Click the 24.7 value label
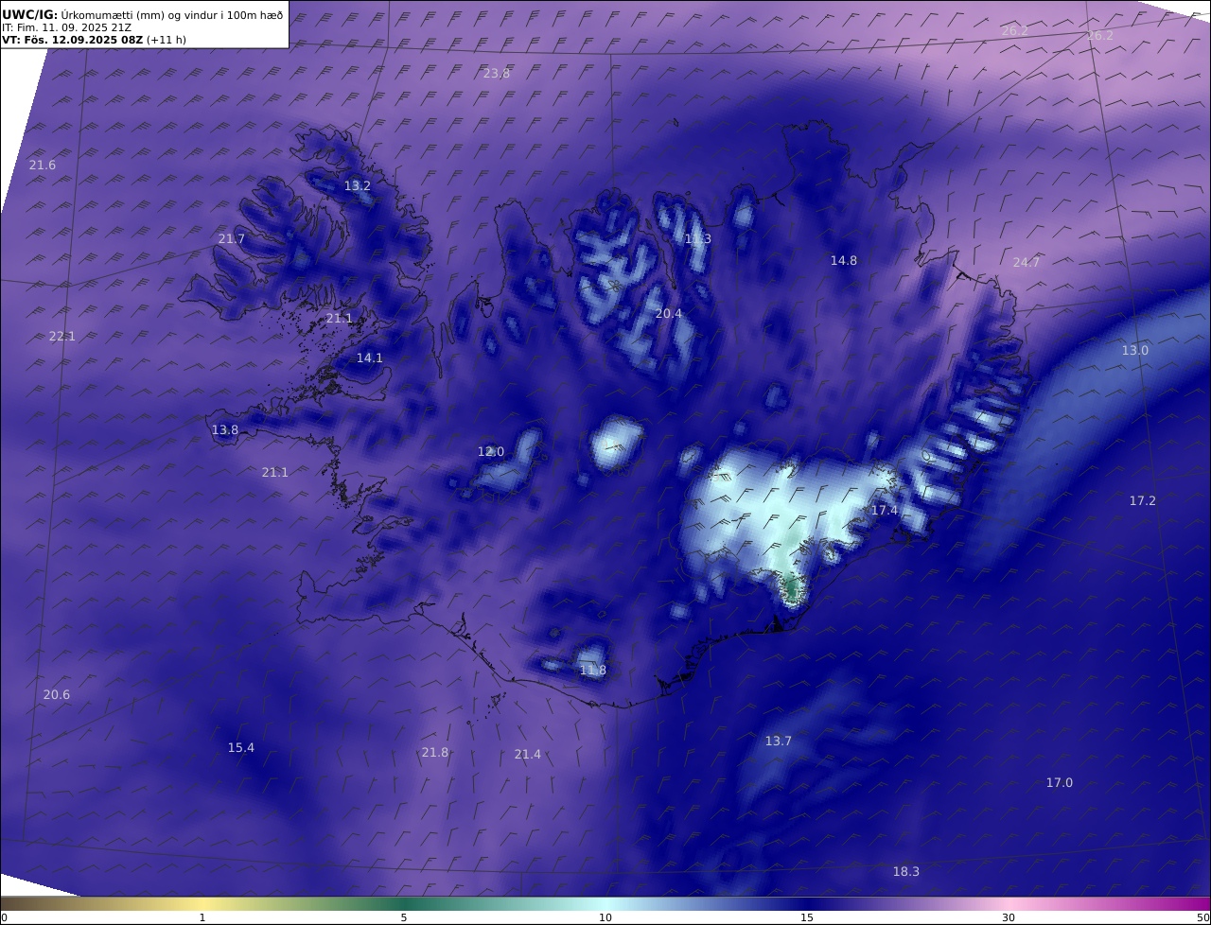Image resolution: width=1211 pixels, height=925 pixels. (1027, 263)
